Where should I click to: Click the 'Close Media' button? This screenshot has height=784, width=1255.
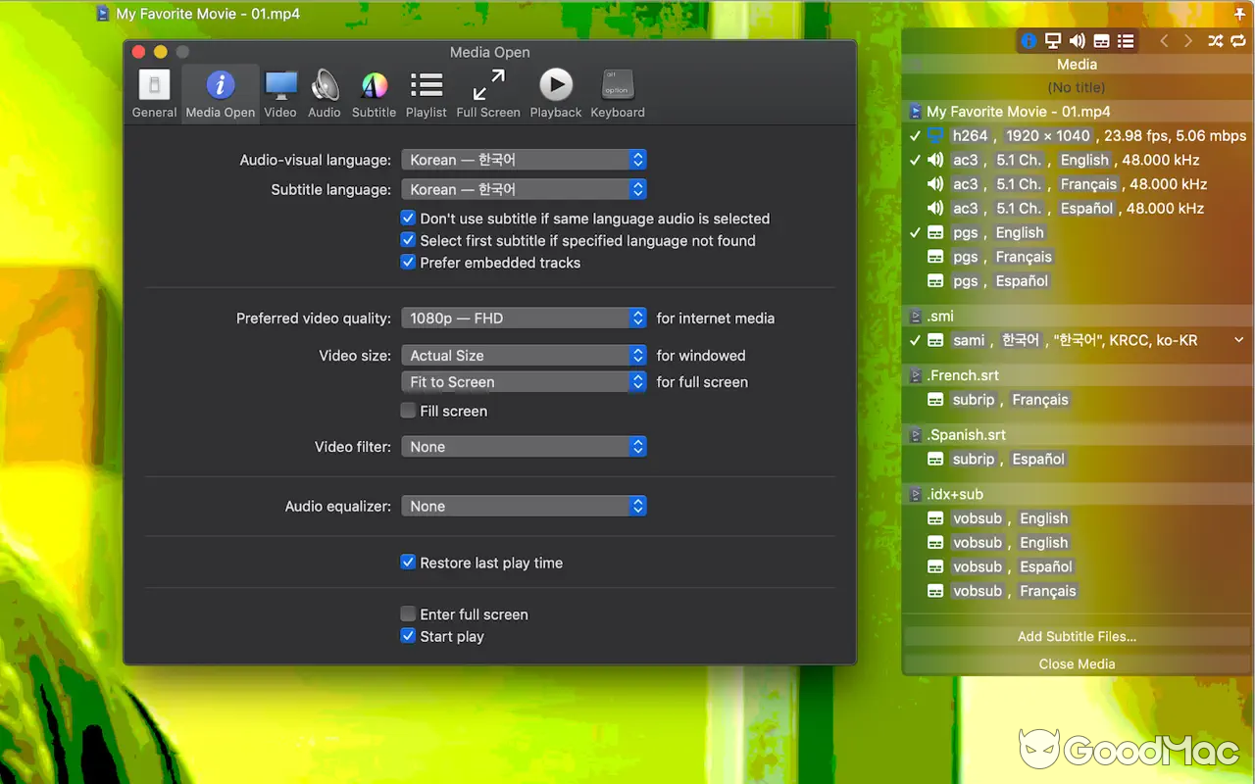tap(1077, 663)
